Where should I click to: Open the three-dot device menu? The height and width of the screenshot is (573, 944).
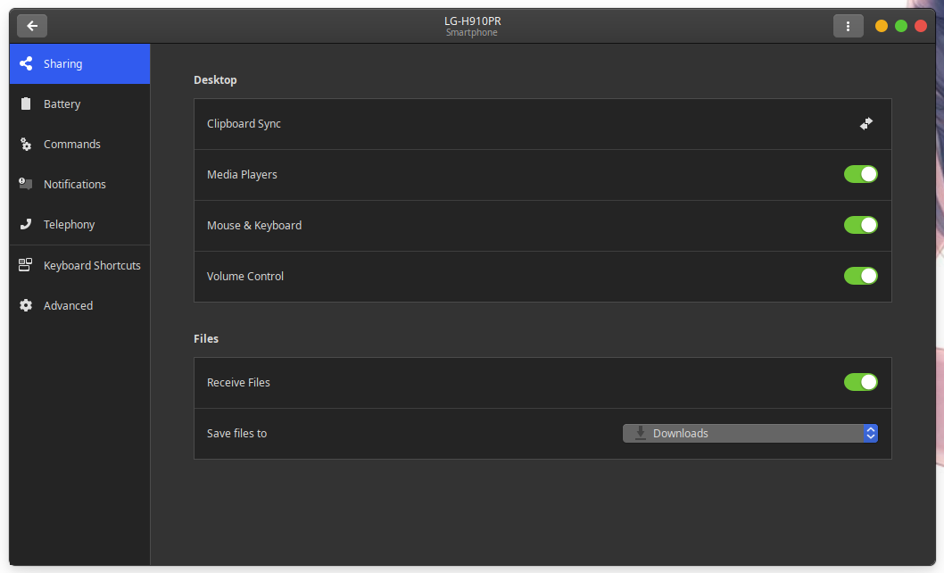pyautogui.click(x=848, y=26)
